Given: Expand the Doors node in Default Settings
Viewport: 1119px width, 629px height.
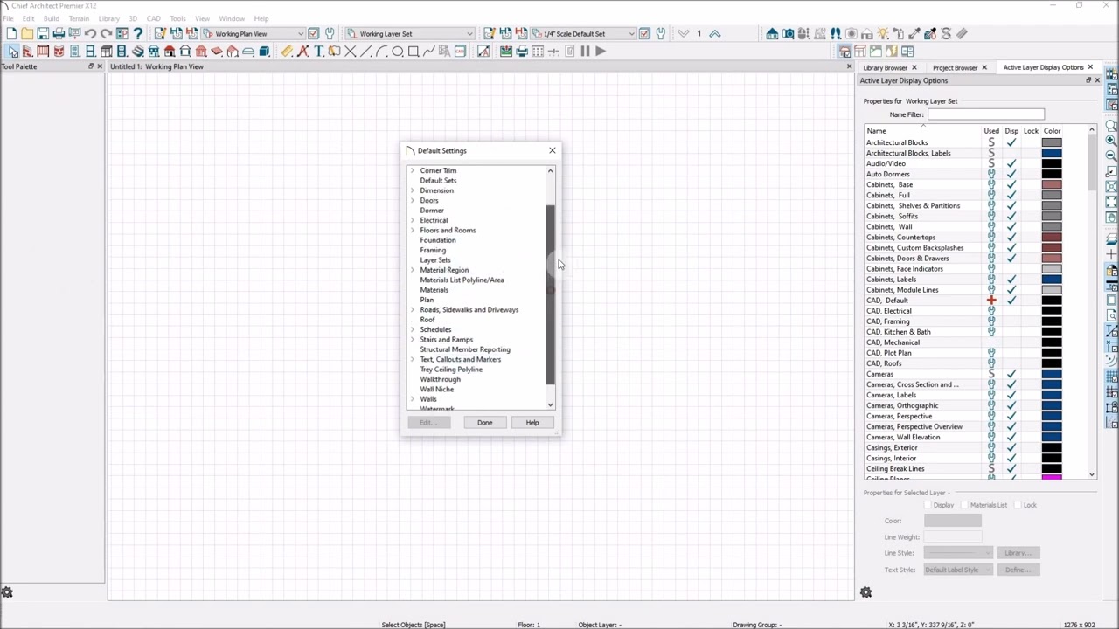Looking at the screenshot, I should coord(413,200).
